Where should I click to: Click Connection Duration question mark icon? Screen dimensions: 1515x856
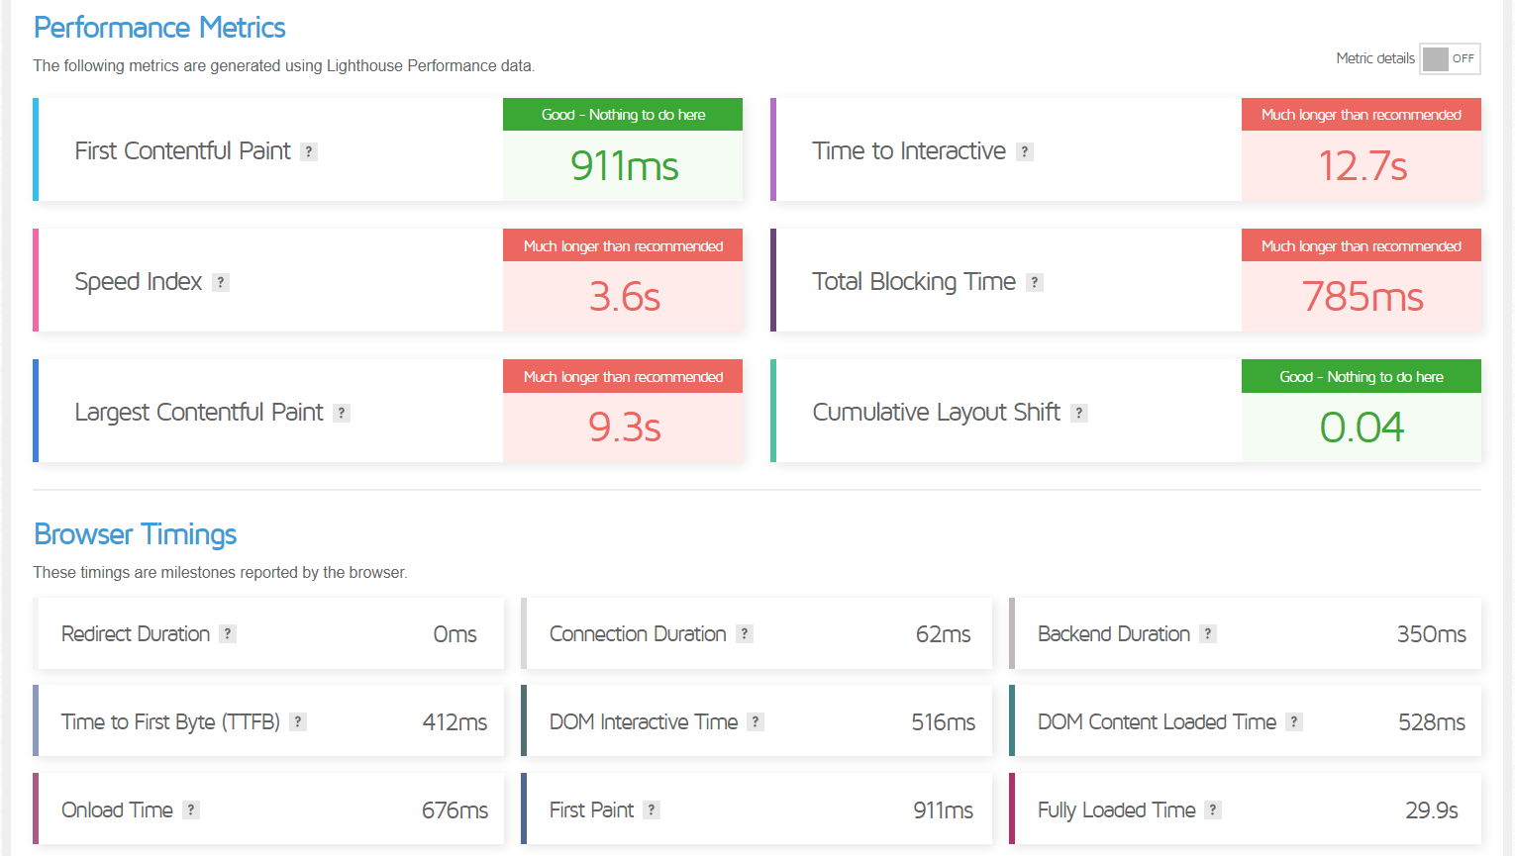745,634
